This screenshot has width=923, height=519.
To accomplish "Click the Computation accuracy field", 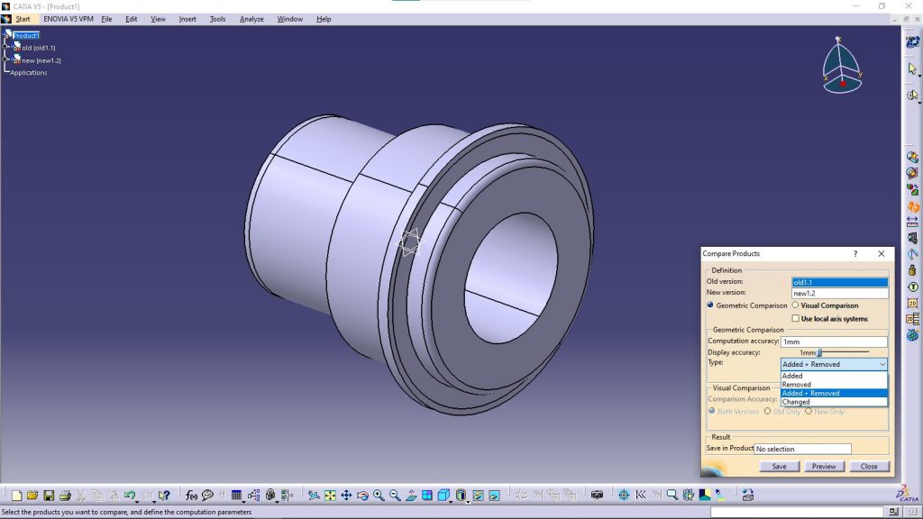I will point(834,341).
